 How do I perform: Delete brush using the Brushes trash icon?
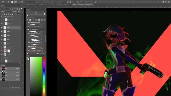coord(43,53)
